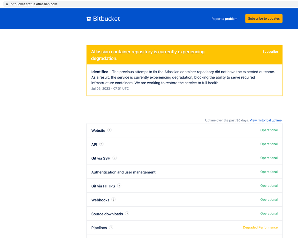Click the Subscribe to updates button
This screenshot has width=298, height=238.
point(264,18)
